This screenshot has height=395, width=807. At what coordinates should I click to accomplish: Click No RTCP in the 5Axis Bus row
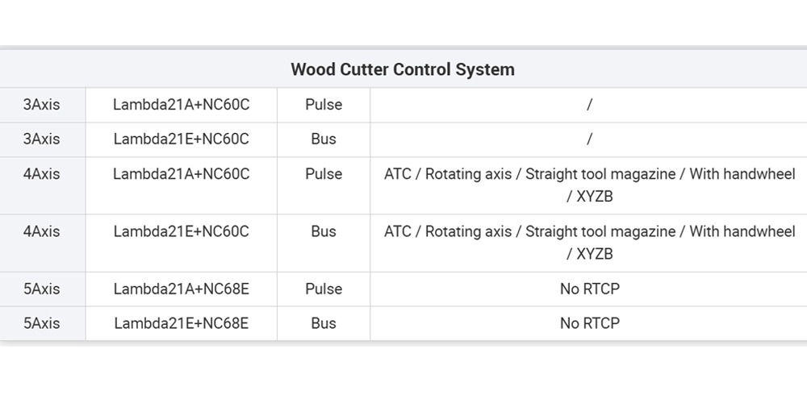590,323
